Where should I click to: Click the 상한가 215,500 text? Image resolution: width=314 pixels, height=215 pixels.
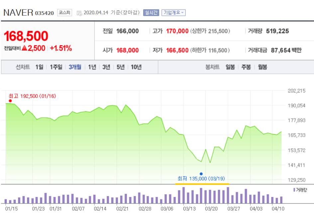tap(210, 31)
